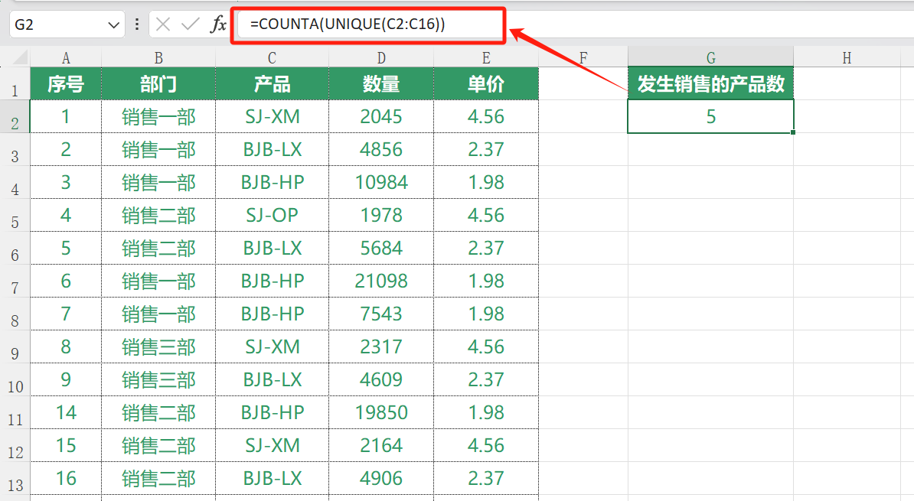Screen dimensions: 914x501
Task: Select row 13 header
Action: click(x=15, y=478)
